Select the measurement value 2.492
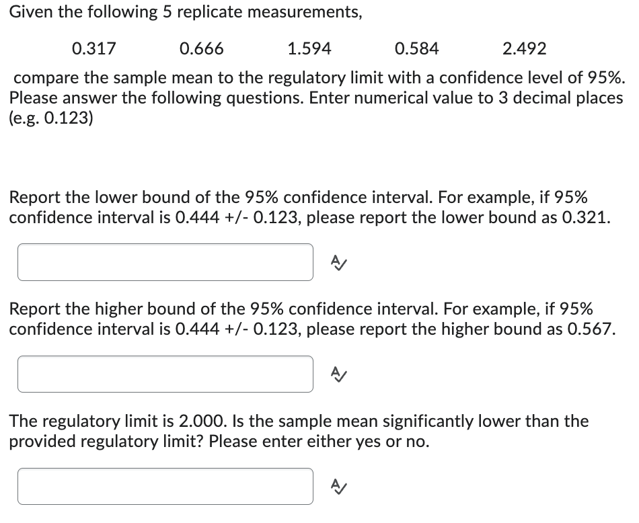The width and height of the screenshot is (639, 523). [x=525, y=48]
